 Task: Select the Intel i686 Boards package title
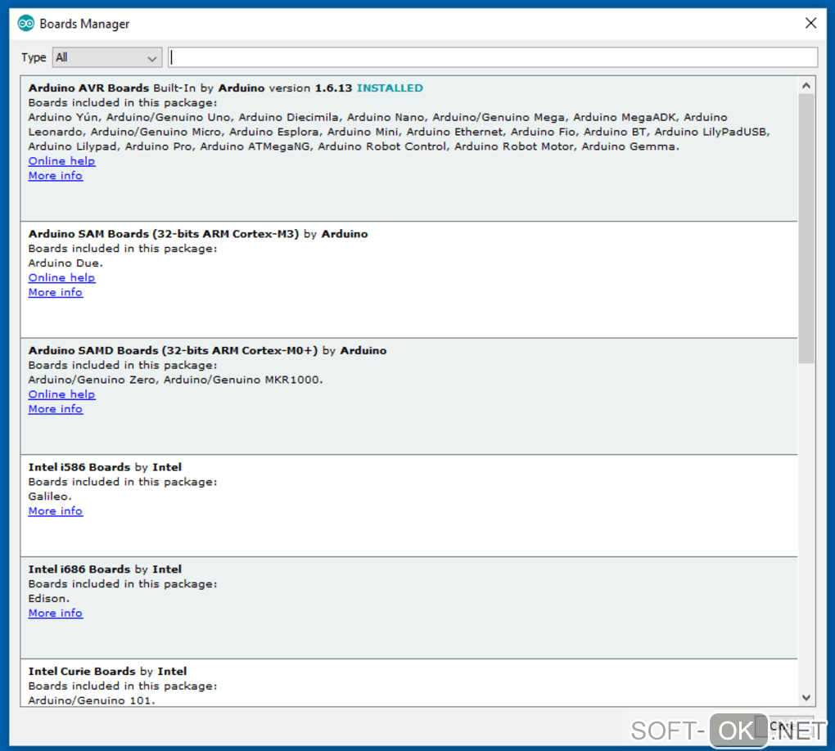(x=79, y=569)
